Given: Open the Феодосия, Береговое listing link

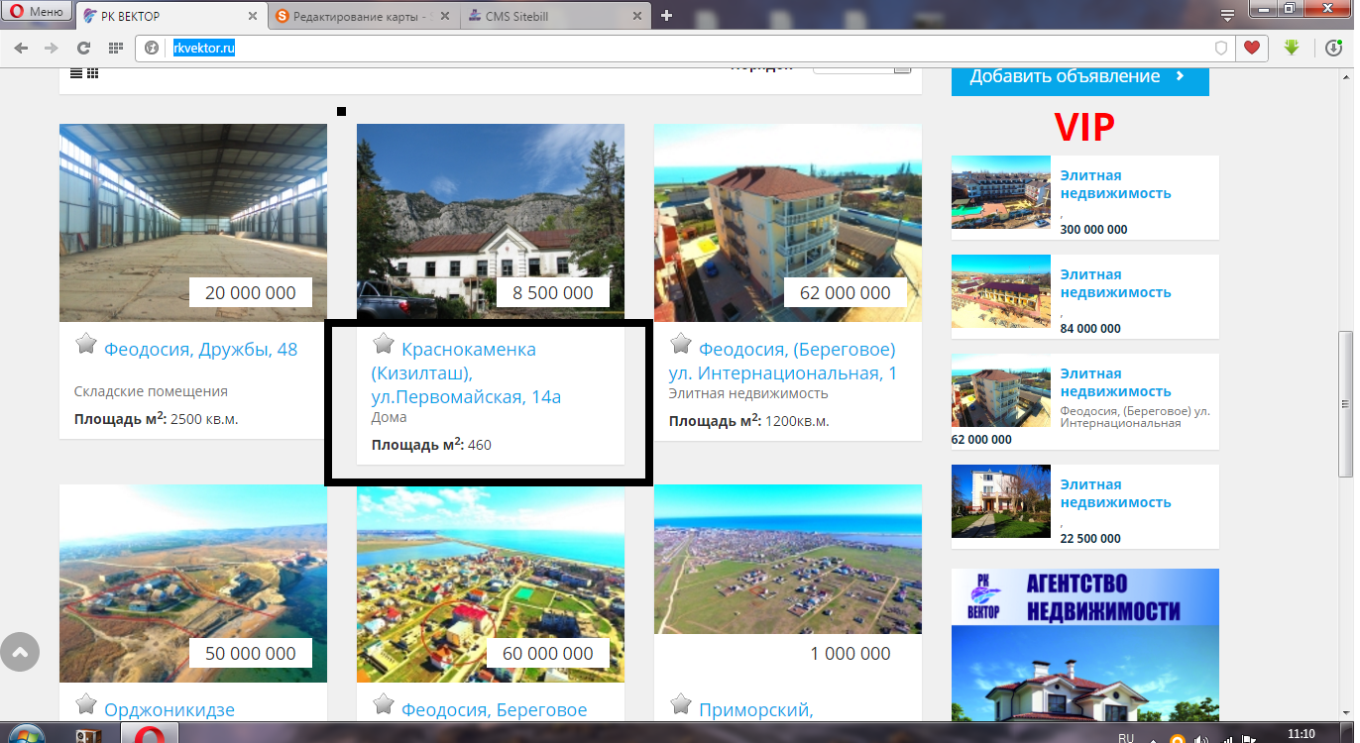Looking at the screenshot, I should pos(495,710).
